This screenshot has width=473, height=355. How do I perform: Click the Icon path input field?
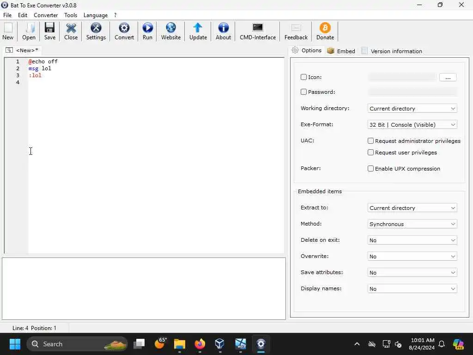point(402,77)
